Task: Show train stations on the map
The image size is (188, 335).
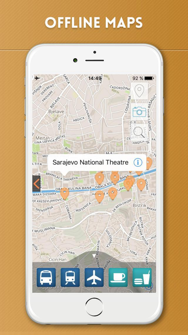Action: pos(70,277)
